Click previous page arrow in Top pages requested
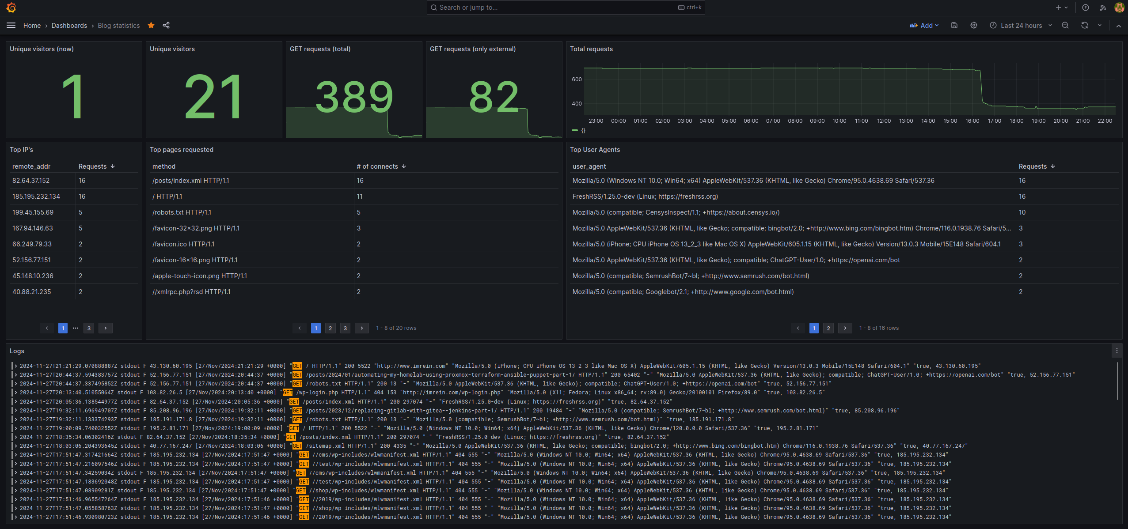This screenshot has width=1128, height=529. [x=300, y=328]
